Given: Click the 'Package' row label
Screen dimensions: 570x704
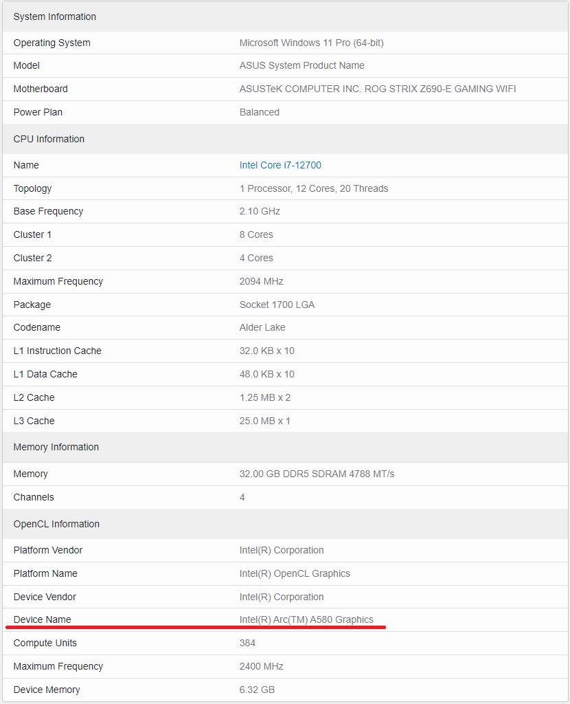Looking at the screenshot, I should 32,305.
